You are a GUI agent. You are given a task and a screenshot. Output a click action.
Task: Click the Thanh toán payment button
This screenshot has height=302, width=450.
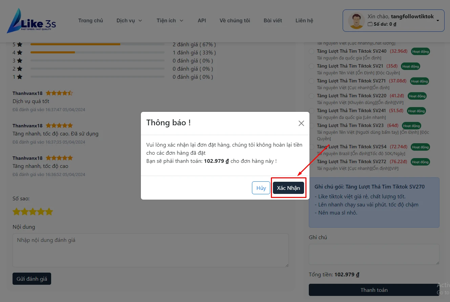(x=374, y=290)
